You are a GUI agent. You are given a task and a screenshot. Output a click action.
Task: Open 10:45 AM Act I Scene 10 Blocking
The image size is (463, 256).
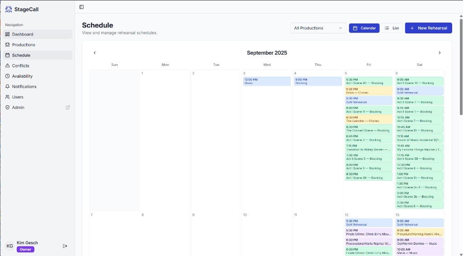coord(420,129)
